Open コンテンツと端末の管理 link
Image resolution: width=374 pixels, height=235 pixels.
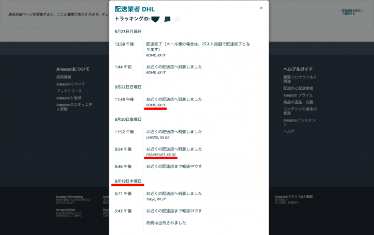[300, 111]
